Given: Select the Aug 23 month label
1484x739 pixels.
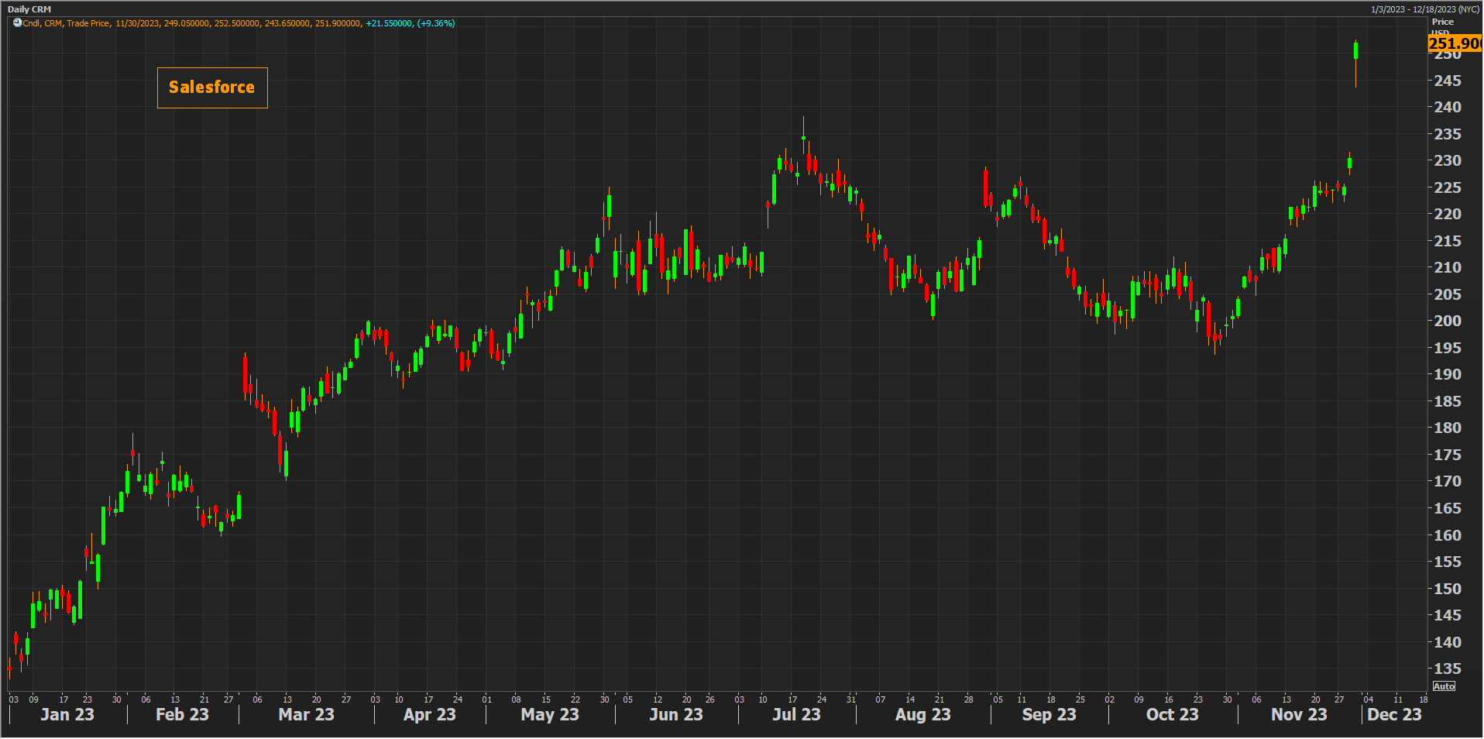Looking at the screenshot, I should (x=922, y=714).
